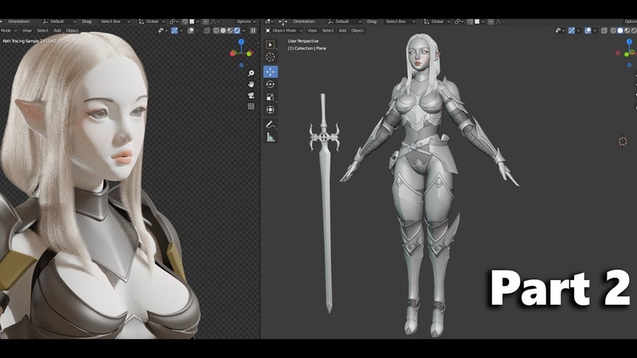
Task: Toggle snapping in left top bar
Action: [185, 21]
